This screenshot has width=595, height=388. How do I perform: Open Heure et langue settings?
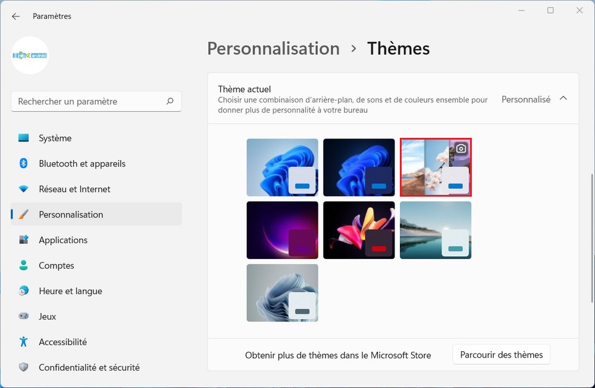(x=24, y=291)
